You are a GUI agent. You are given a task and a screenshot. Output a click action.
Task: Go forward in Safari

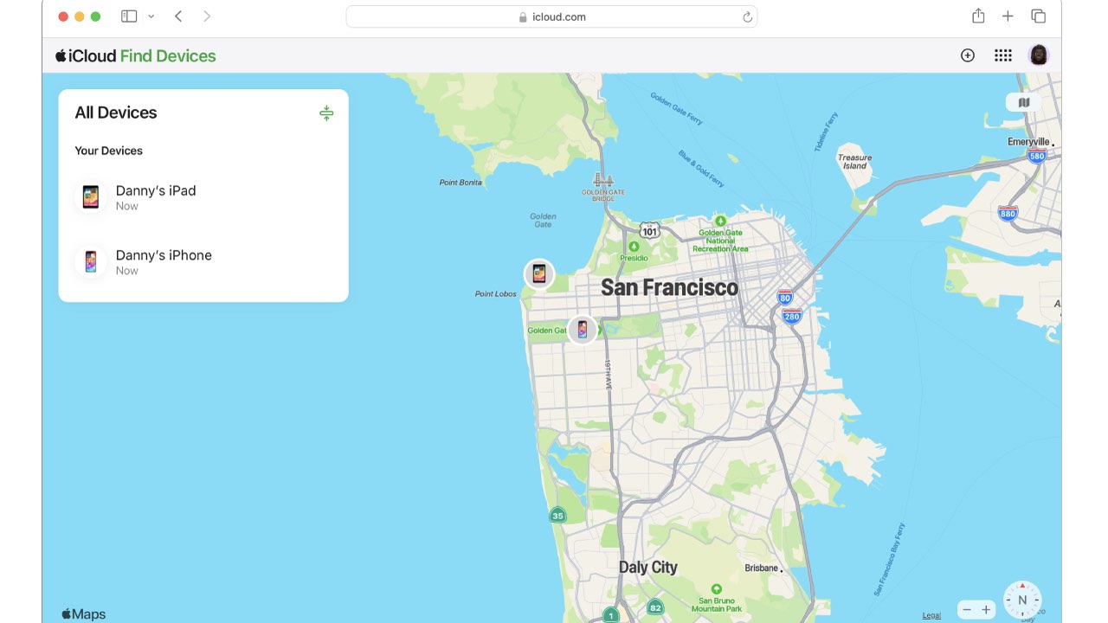pyautogui.click(x=207, y=16)
